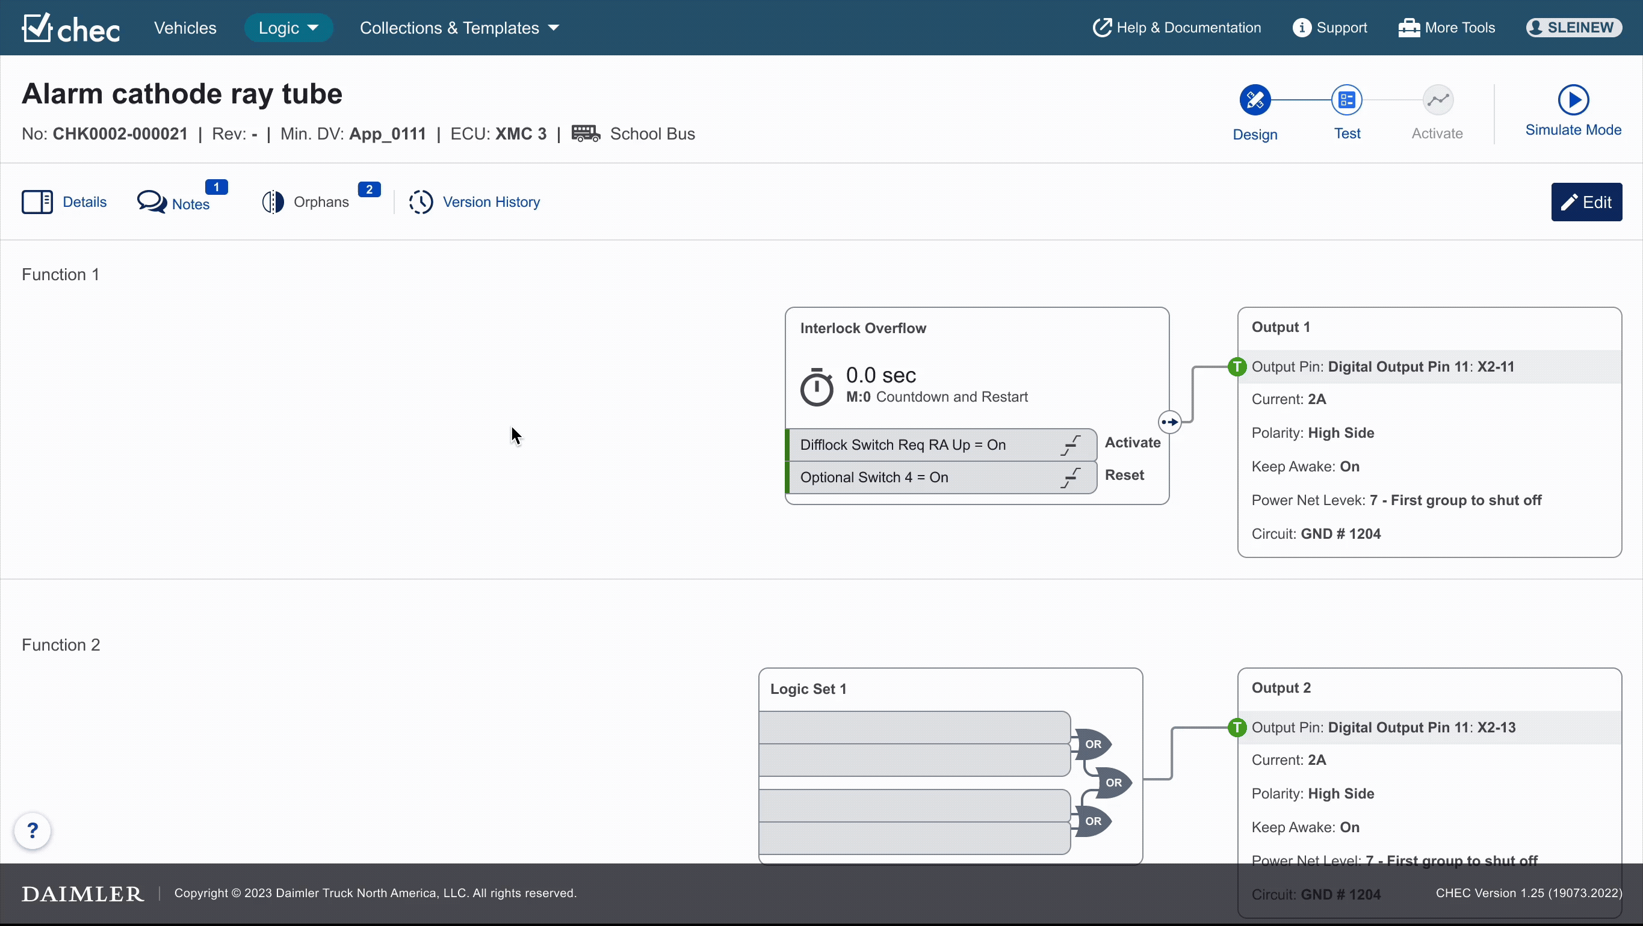Open the Help & Documentation link

coord(1177,28)
